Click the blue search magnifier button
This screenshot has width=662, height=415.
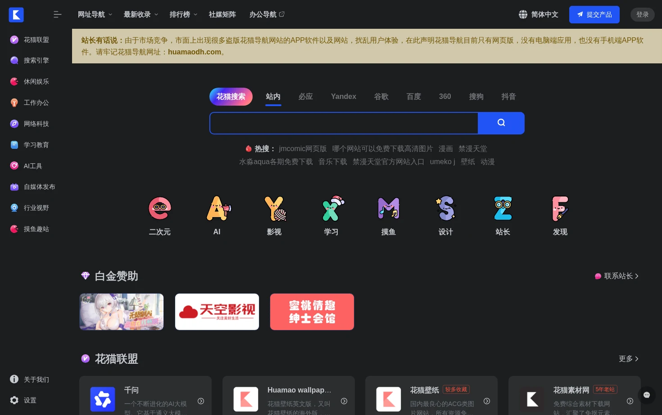point(501,123)
